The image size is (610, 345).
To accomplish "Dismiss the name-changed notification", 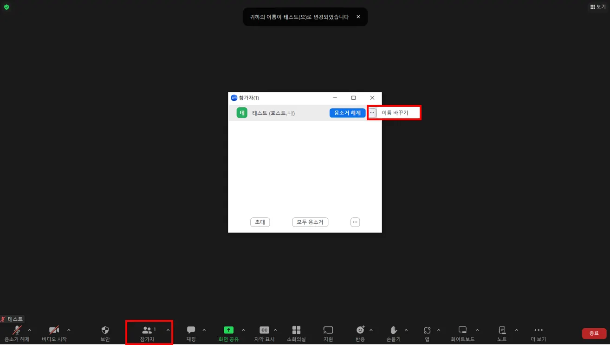I will coord(358,17).
